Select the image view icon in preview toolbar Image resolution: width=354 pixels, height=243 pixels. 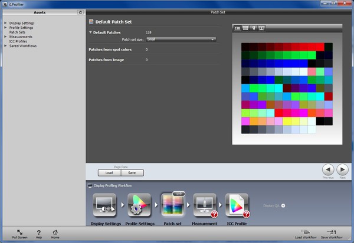(x=261, y=28)
